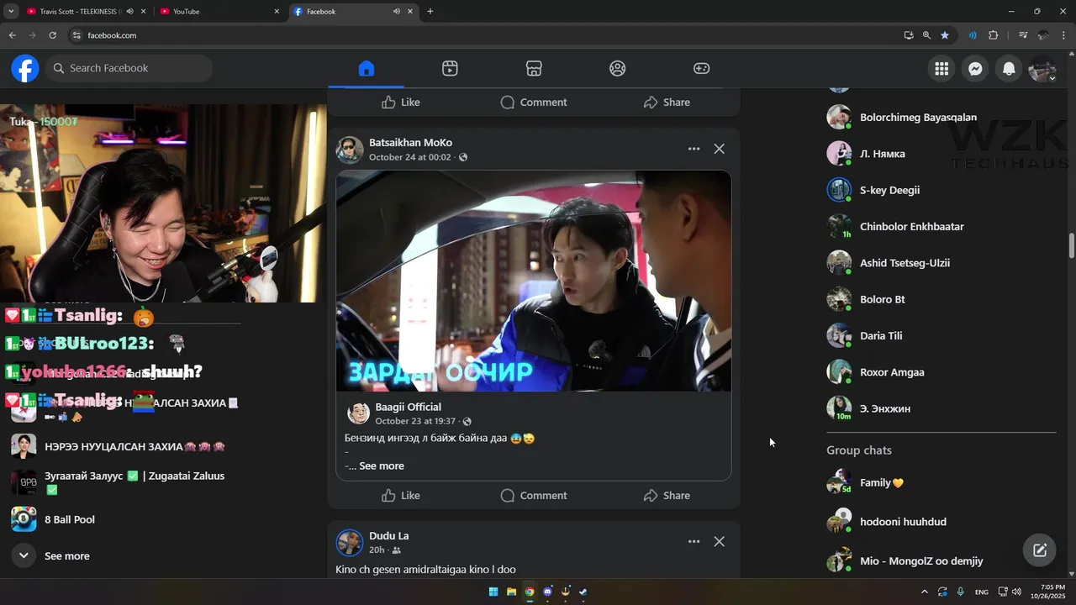Open the Reels video tab icon

coord(450,68)
